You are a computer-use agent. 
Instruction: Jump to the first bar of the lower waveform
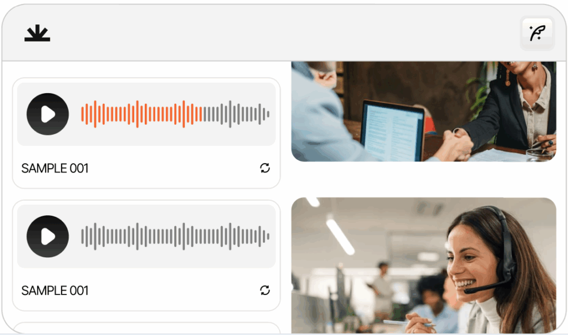pyautogui.click(x=82, y=236)
